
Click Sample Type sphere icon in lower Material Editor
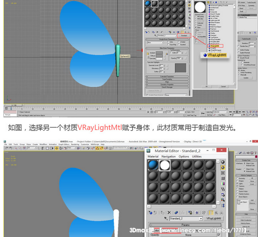(x=223, y=162)
